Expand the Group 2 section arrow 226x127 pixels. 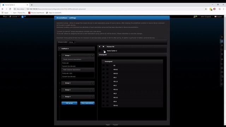click(63, 83)
